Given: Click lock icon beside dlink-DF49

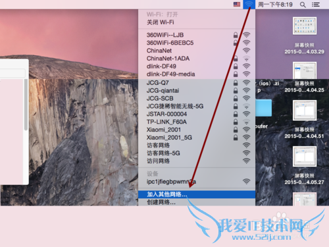Looking at the screenshot, I should click(x=236, y=67).
